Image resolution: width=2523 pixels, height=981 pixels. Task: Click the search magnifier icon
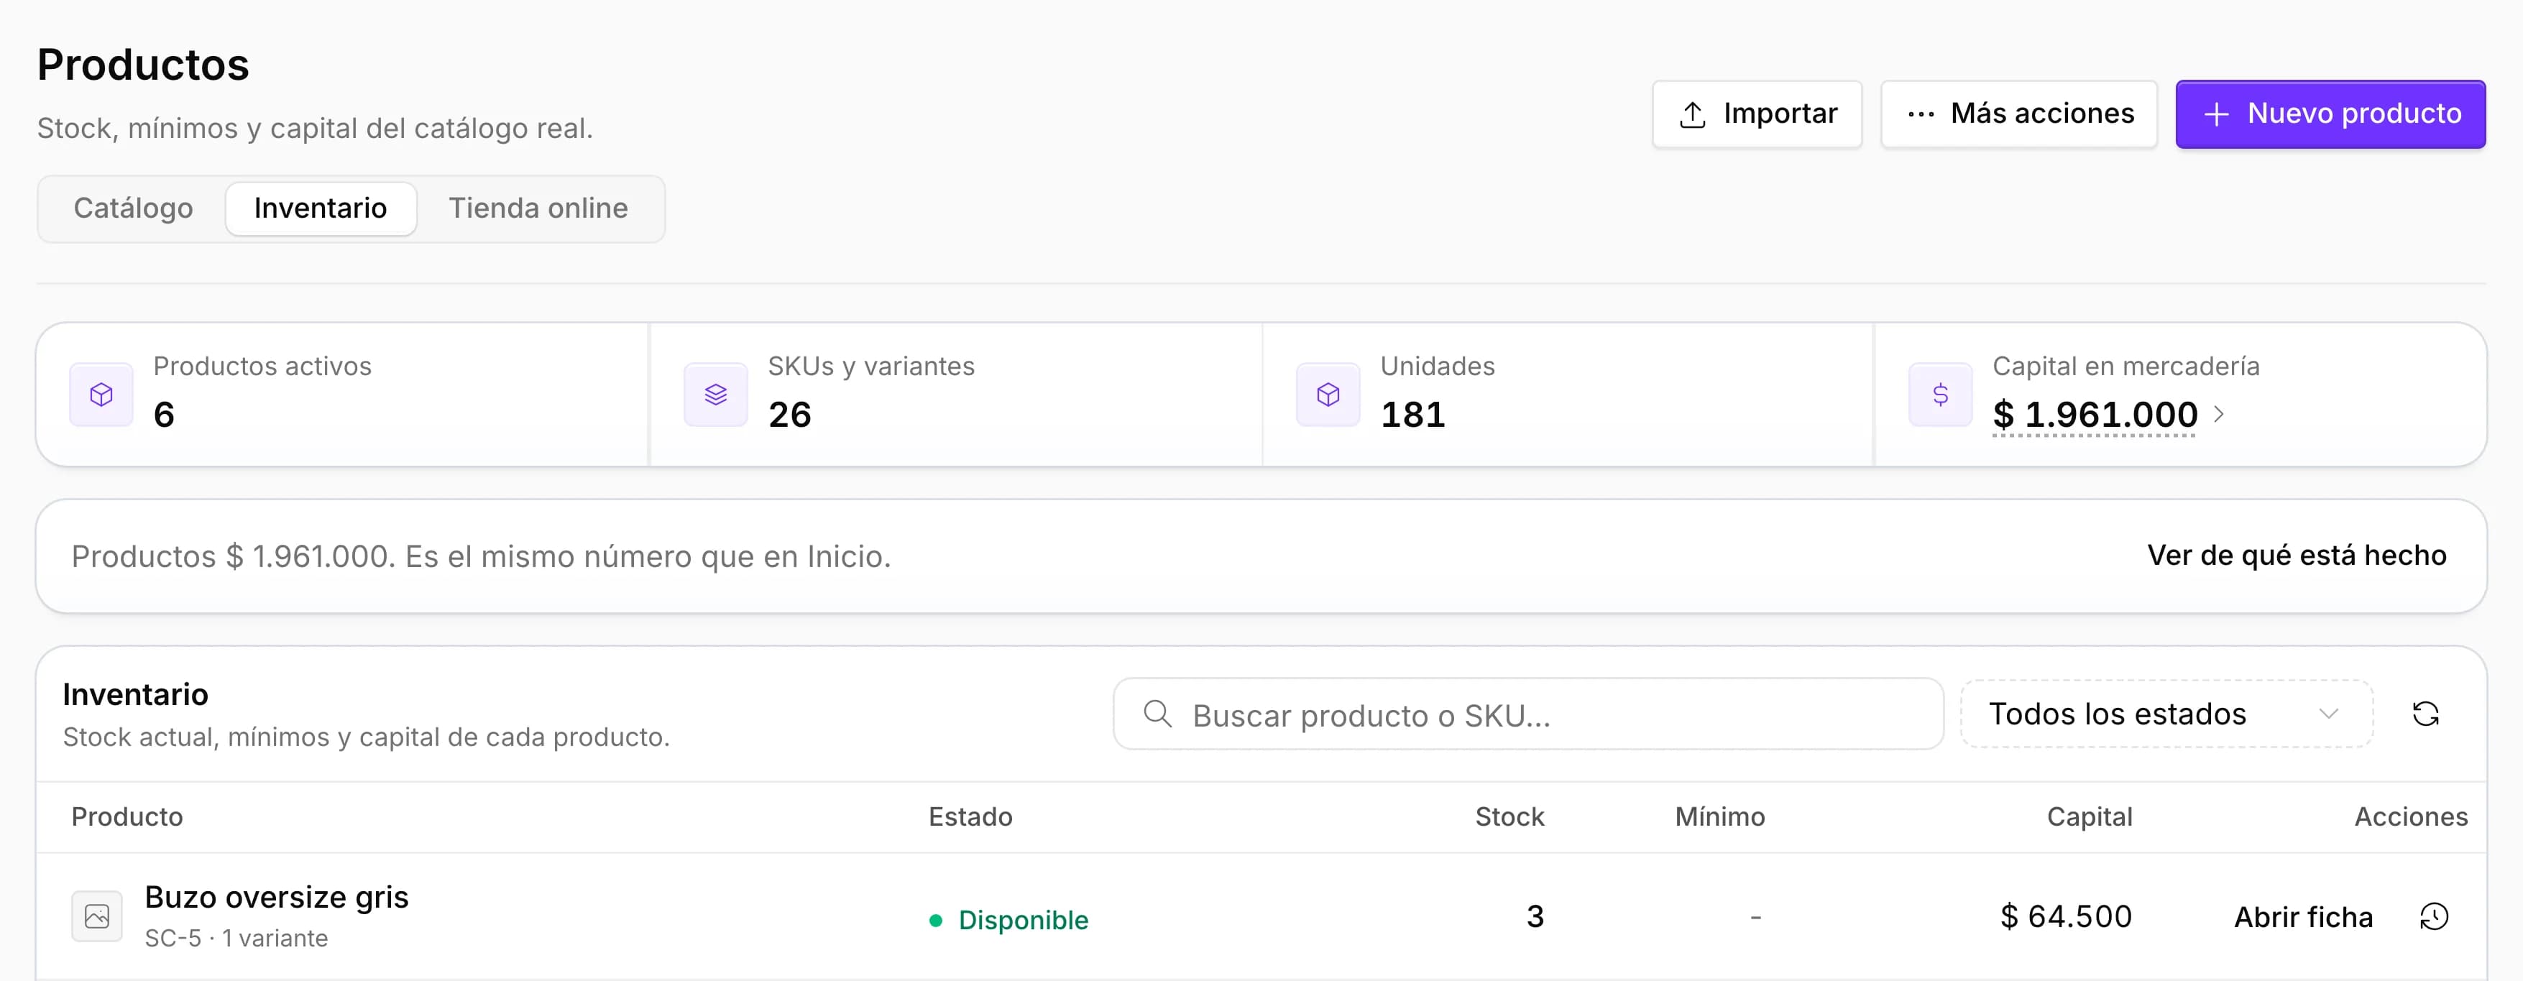tap(1158, 714)
